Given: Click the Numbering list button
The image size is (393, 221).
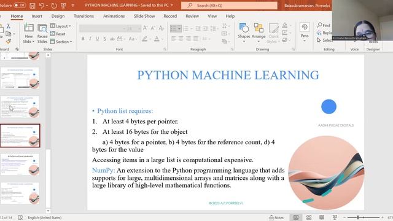Looking at the screenshot, I should (186, 28).
